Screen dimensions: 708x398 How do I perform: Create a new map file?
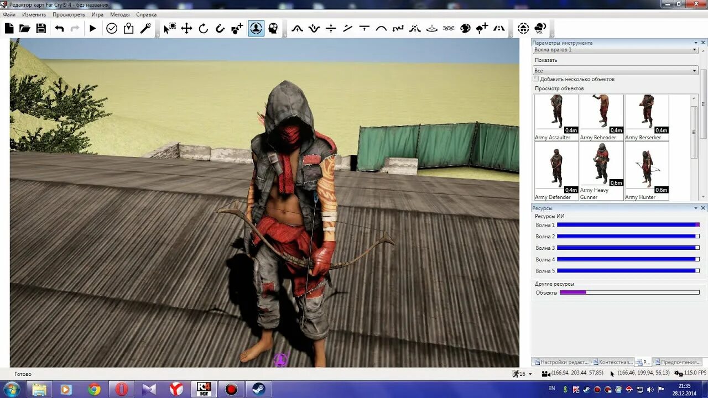tap(9, 28)
